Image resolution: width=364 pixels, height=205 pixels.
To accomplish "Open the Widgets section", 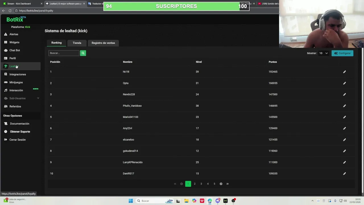I will tap(14, 42).
